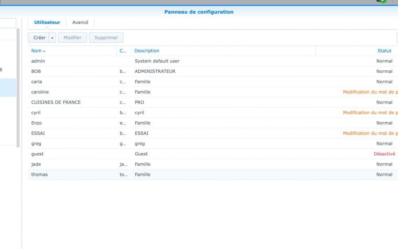398x249 pixels.
Task: Select the BOB user row
Action: tap(213, 72)
